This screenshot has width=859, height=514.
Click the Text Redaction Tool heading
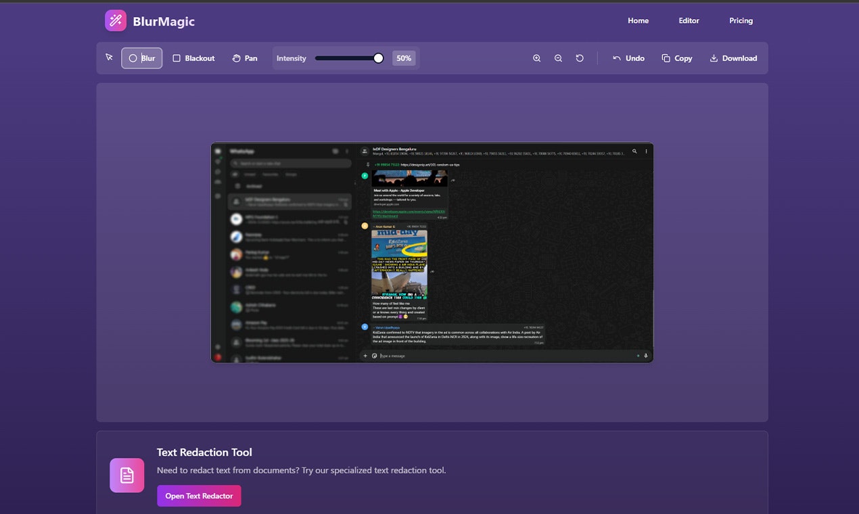204,452
